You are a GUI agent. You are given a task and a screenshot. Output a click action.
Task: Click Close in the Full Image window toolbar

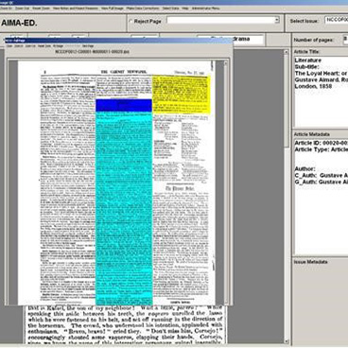point(9,46)
